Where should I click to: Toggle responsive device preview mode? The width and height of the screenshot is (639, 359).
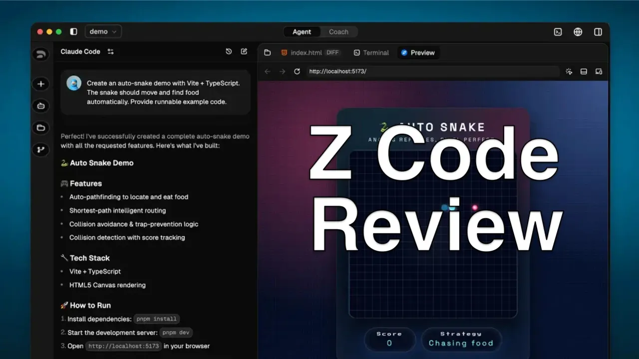[x=599, y=71]
